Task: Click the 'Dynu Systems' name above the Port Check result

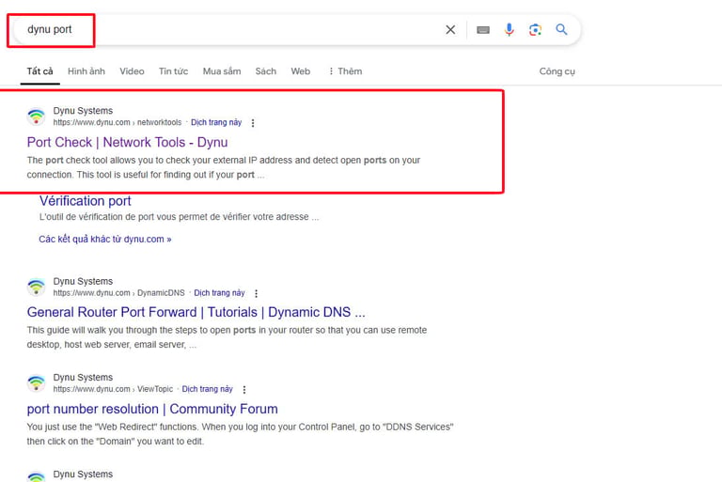Action: click(83, 111)
